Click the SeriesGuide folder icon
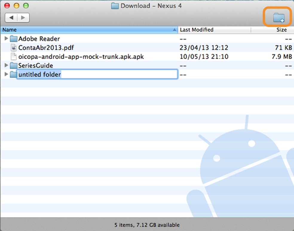Image resolution: width=294 pixels, height=231 pixels. tap(13, 66)
